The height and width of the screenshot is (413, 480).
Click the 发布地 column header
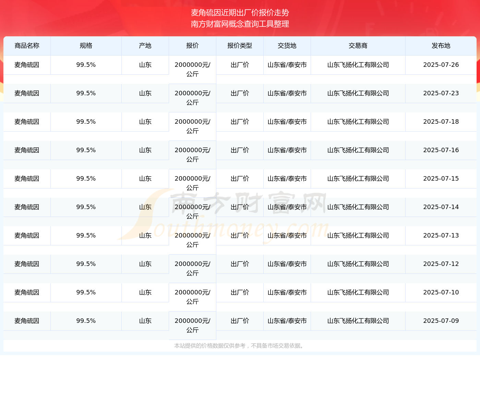pyautogui.click(x=441, y=46)
